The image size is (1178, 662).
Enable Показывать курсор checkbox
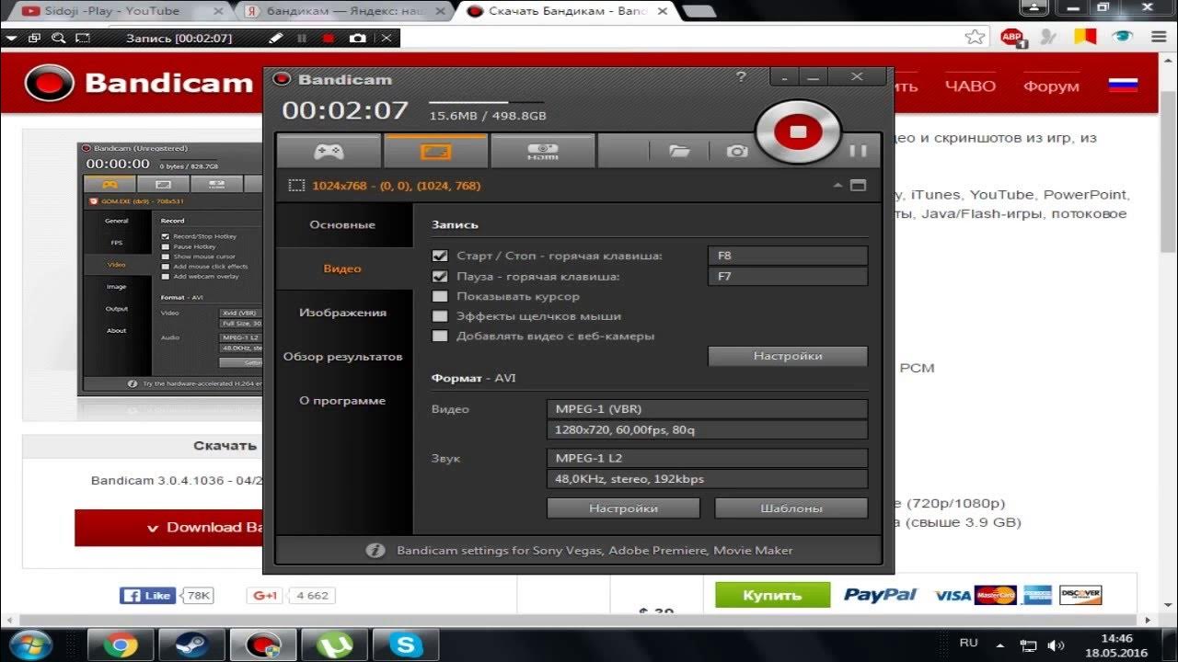tap(440, 296)
